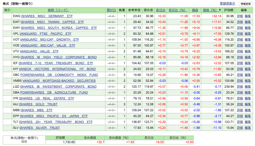Open ISHARES 7-10 YEAR TREASURY BOND ETF
Screen dimensions: 255x146
click(56, 63)
